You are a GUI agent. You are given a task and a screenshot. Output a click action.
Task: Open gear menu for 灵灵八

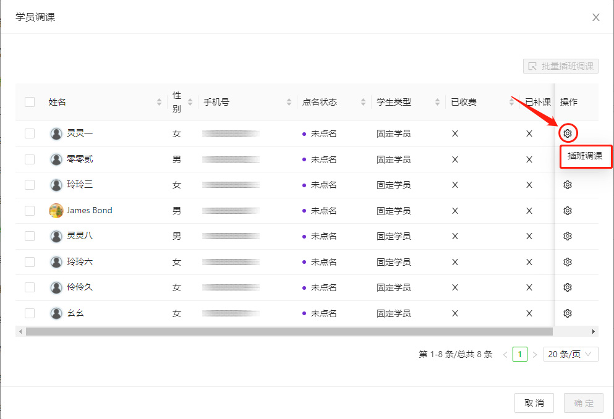(x=567, y=236)
